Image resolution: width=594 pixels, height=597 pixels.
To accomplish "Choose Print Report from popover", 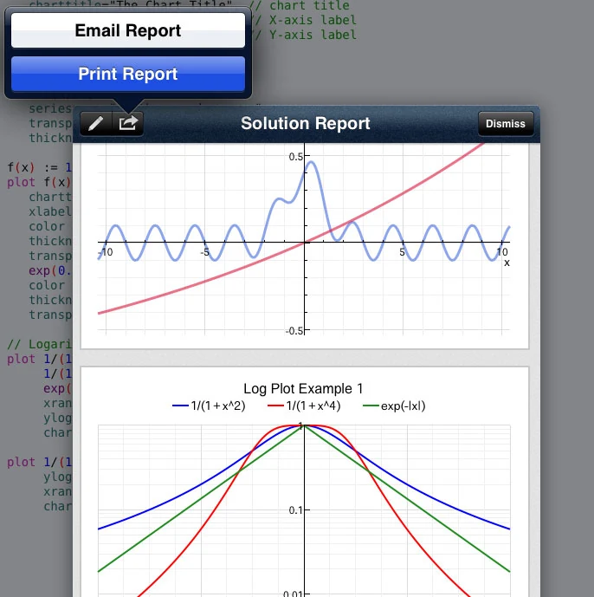I will pyautogui.click(x=128, y=74).
